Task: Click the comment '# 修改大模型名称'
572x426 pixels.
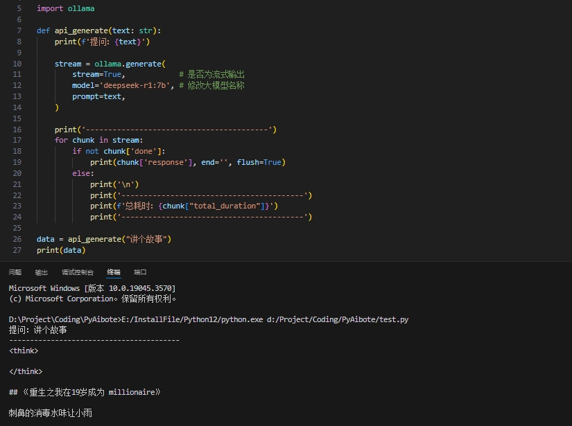Action: 211,85
